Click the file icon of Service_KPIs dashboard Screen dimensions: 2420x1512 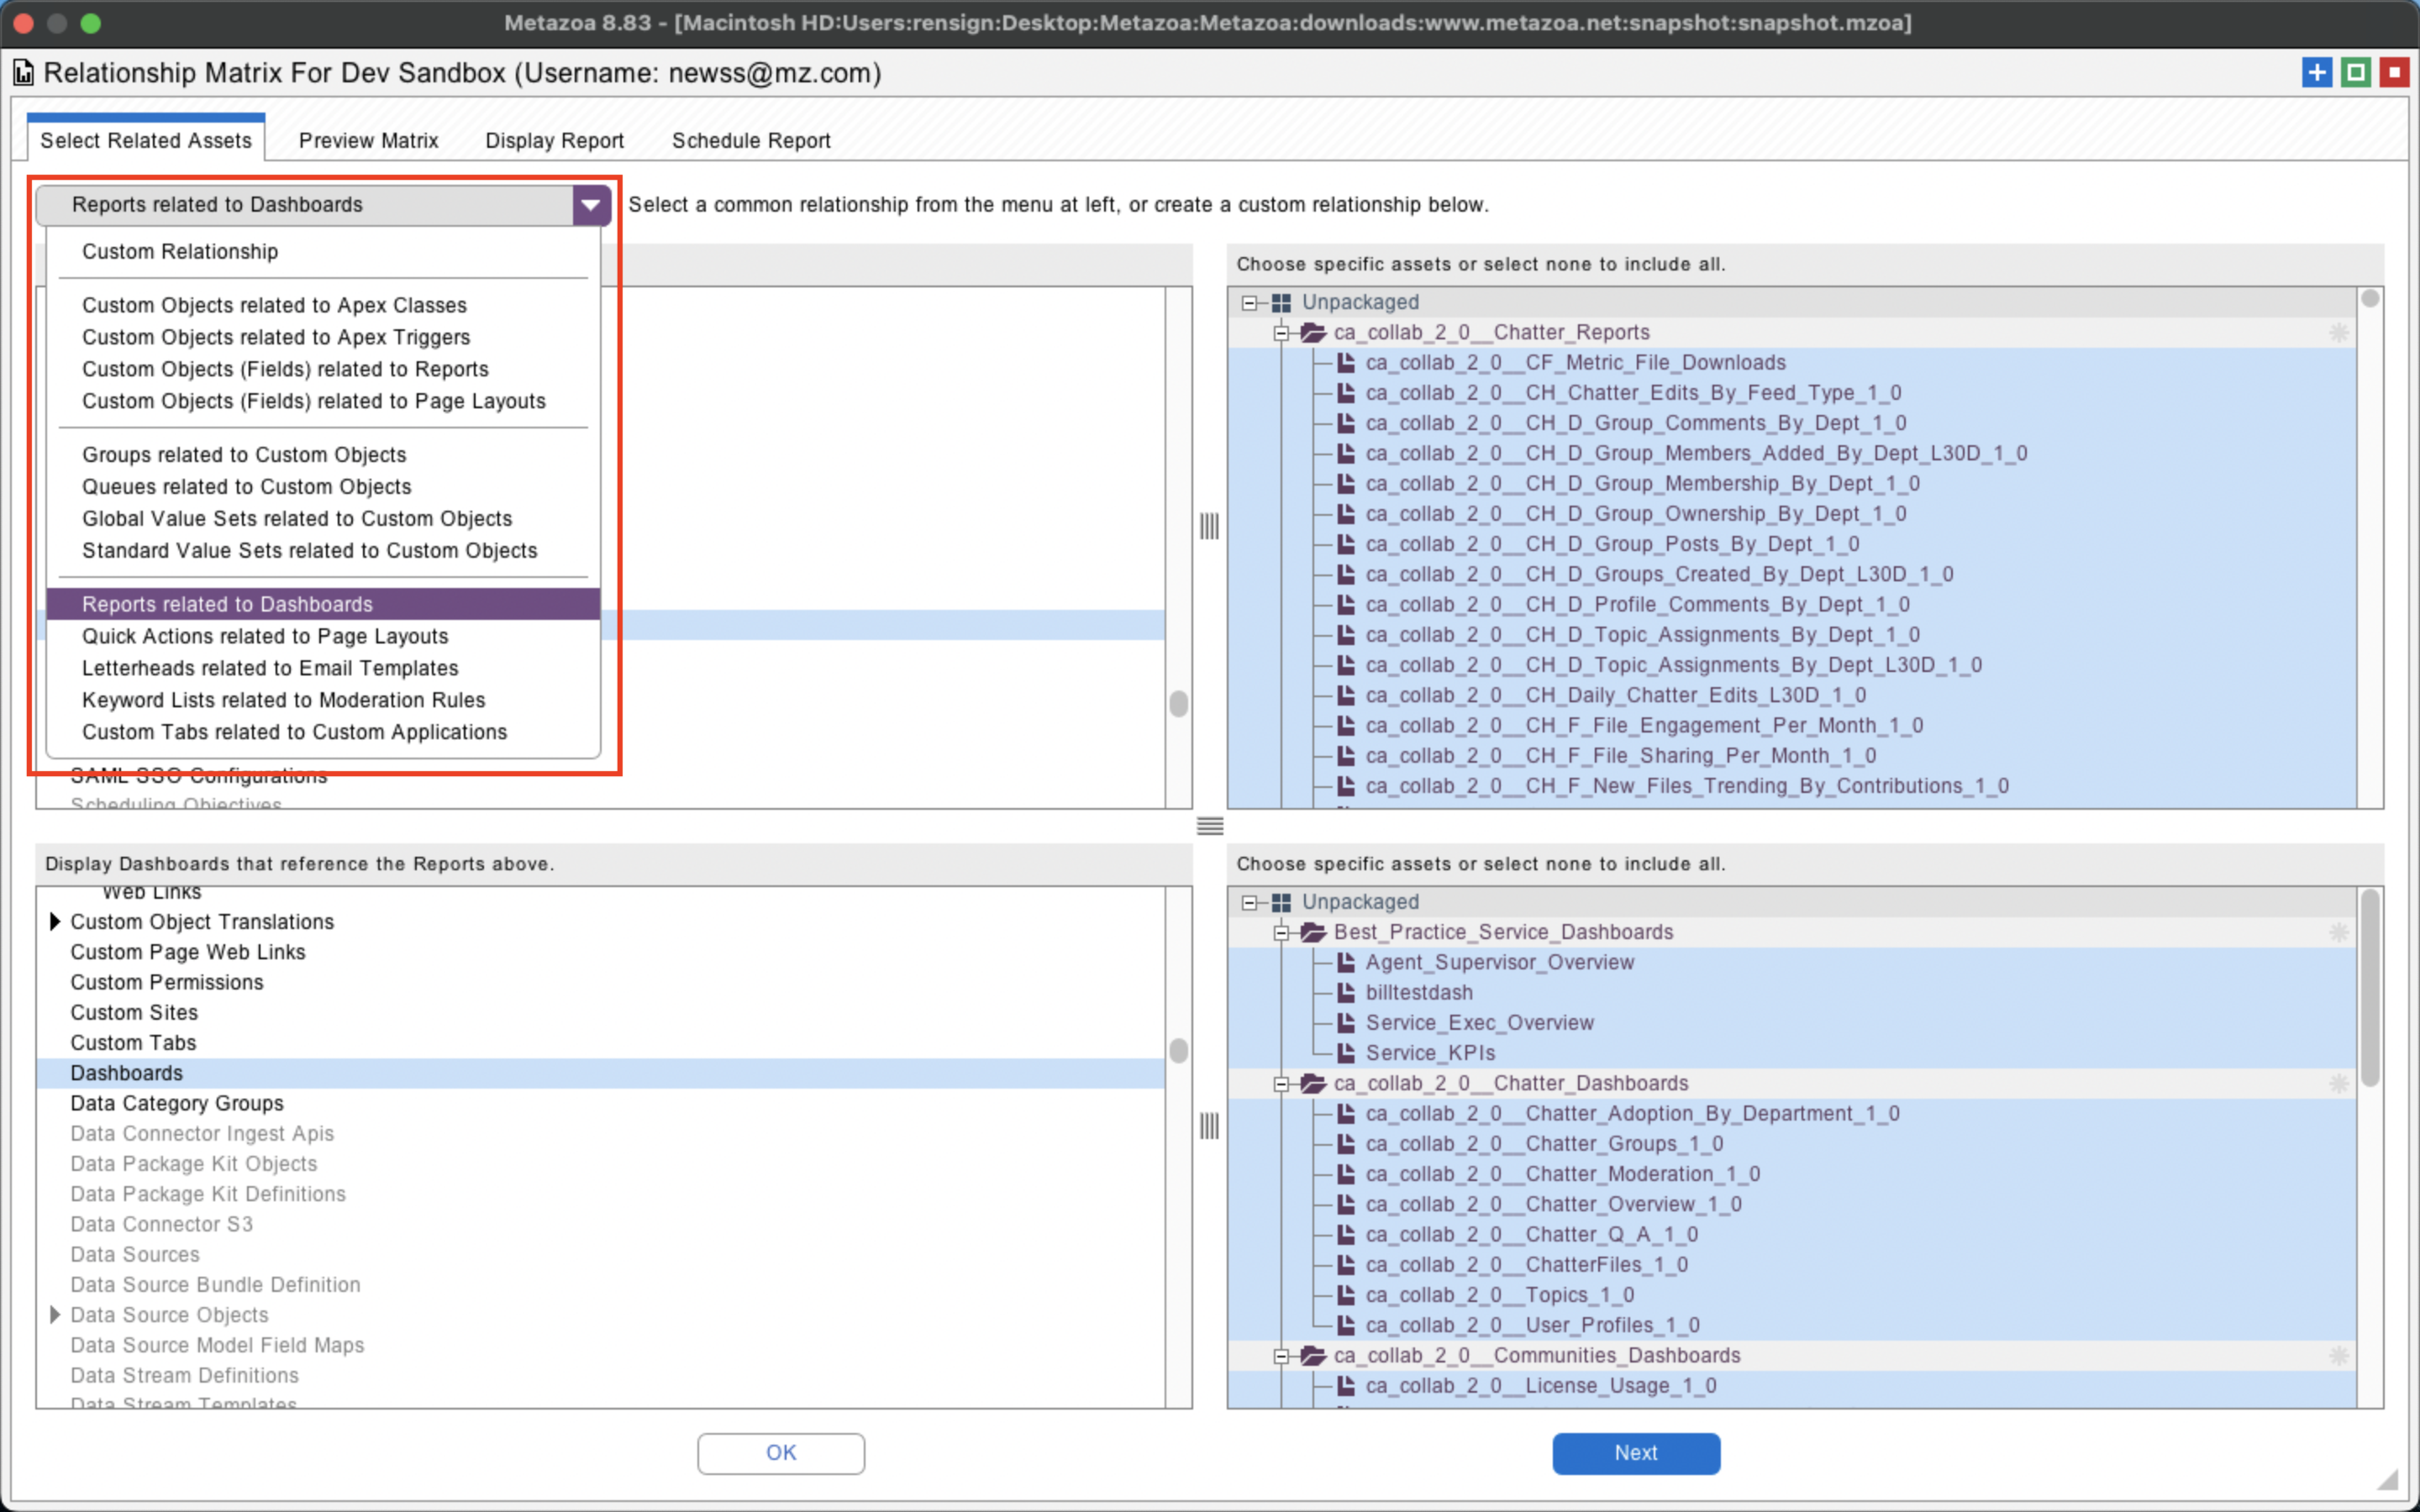(1346, 1053)
